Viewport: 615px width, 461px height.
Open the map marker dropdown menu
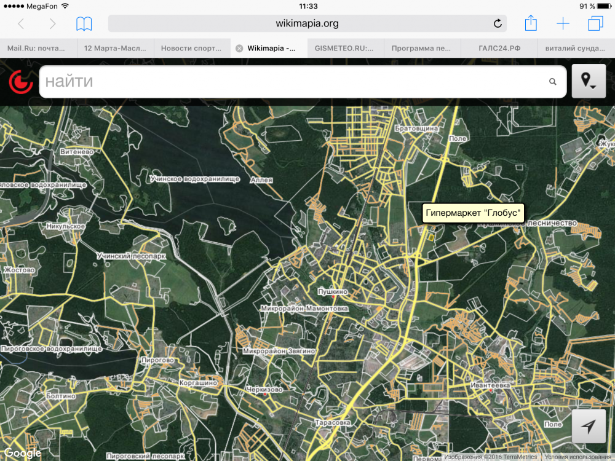click(x=589, y=81)
